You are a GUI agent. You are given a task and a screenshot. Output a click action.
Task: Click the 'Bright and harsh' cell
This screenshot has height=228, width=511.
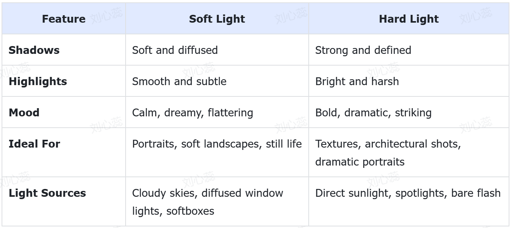[x=357, y=81]
